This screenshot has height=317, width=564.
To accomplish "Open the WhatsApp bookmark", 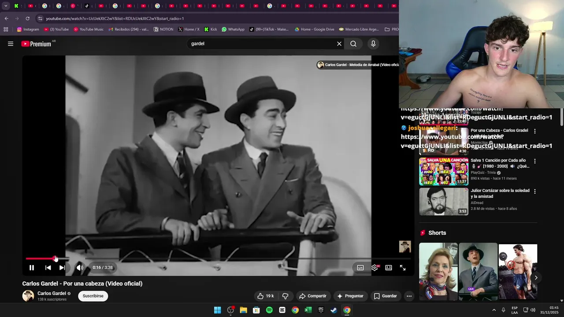I will pyautogui.click(x=233, y=29).
